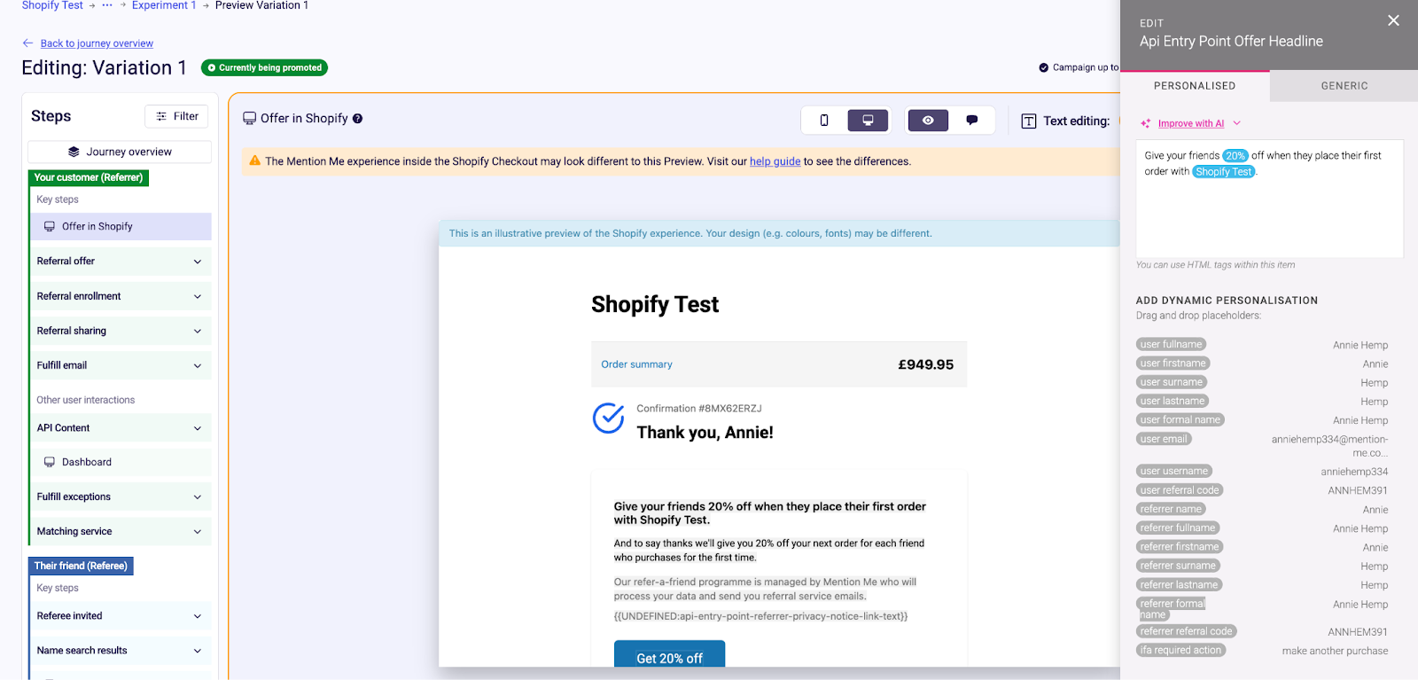Close the Edit Api Entry Point panel
This screenshot has height=680, width=1418.
click(1393, 20)
